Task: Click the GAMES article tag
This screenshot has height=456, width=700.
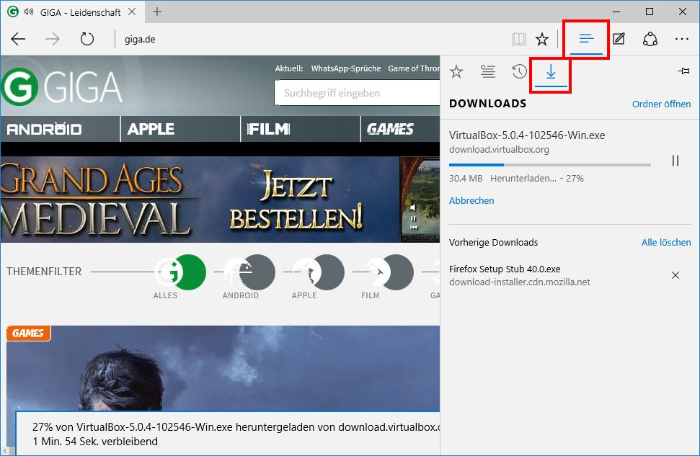Action: pyautogui.click(x=28, y=334)
